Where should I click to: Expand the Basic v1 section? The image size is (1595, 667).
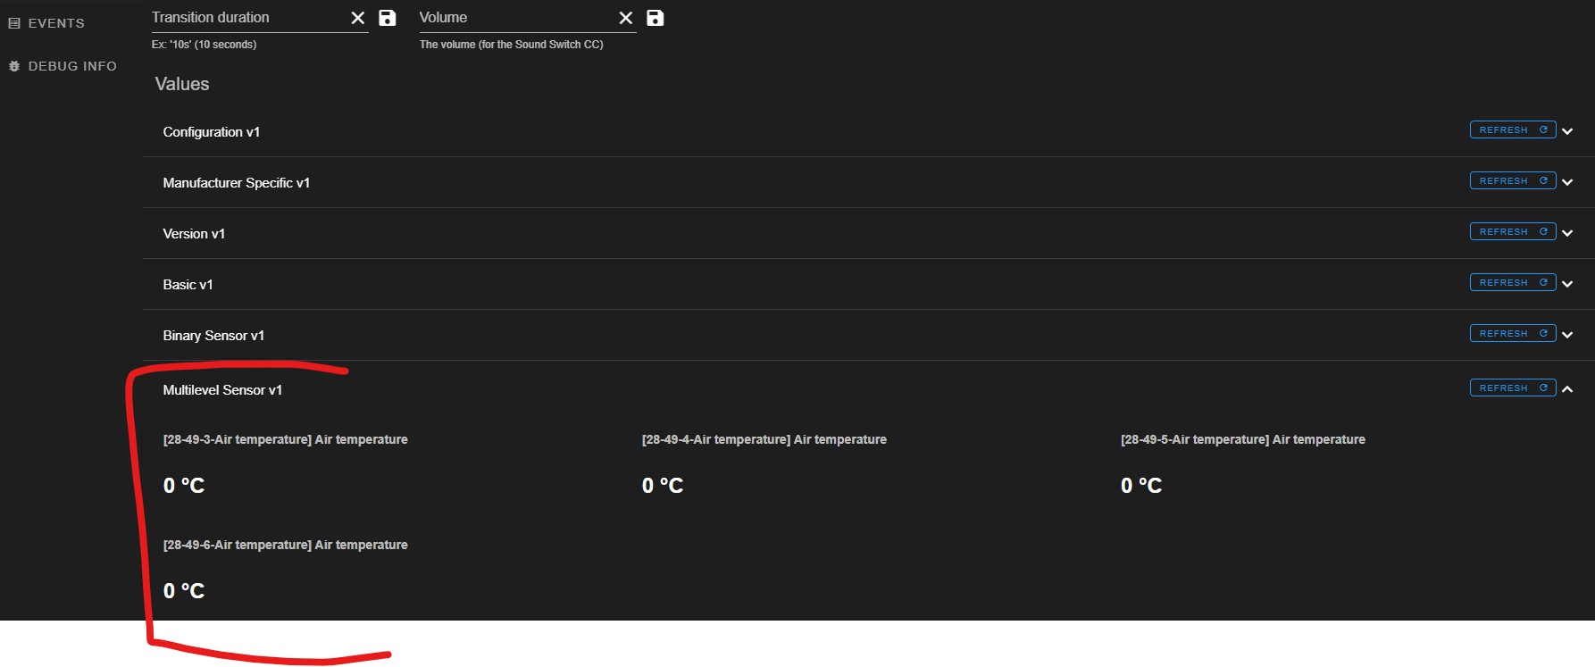tap(1567, 284)
